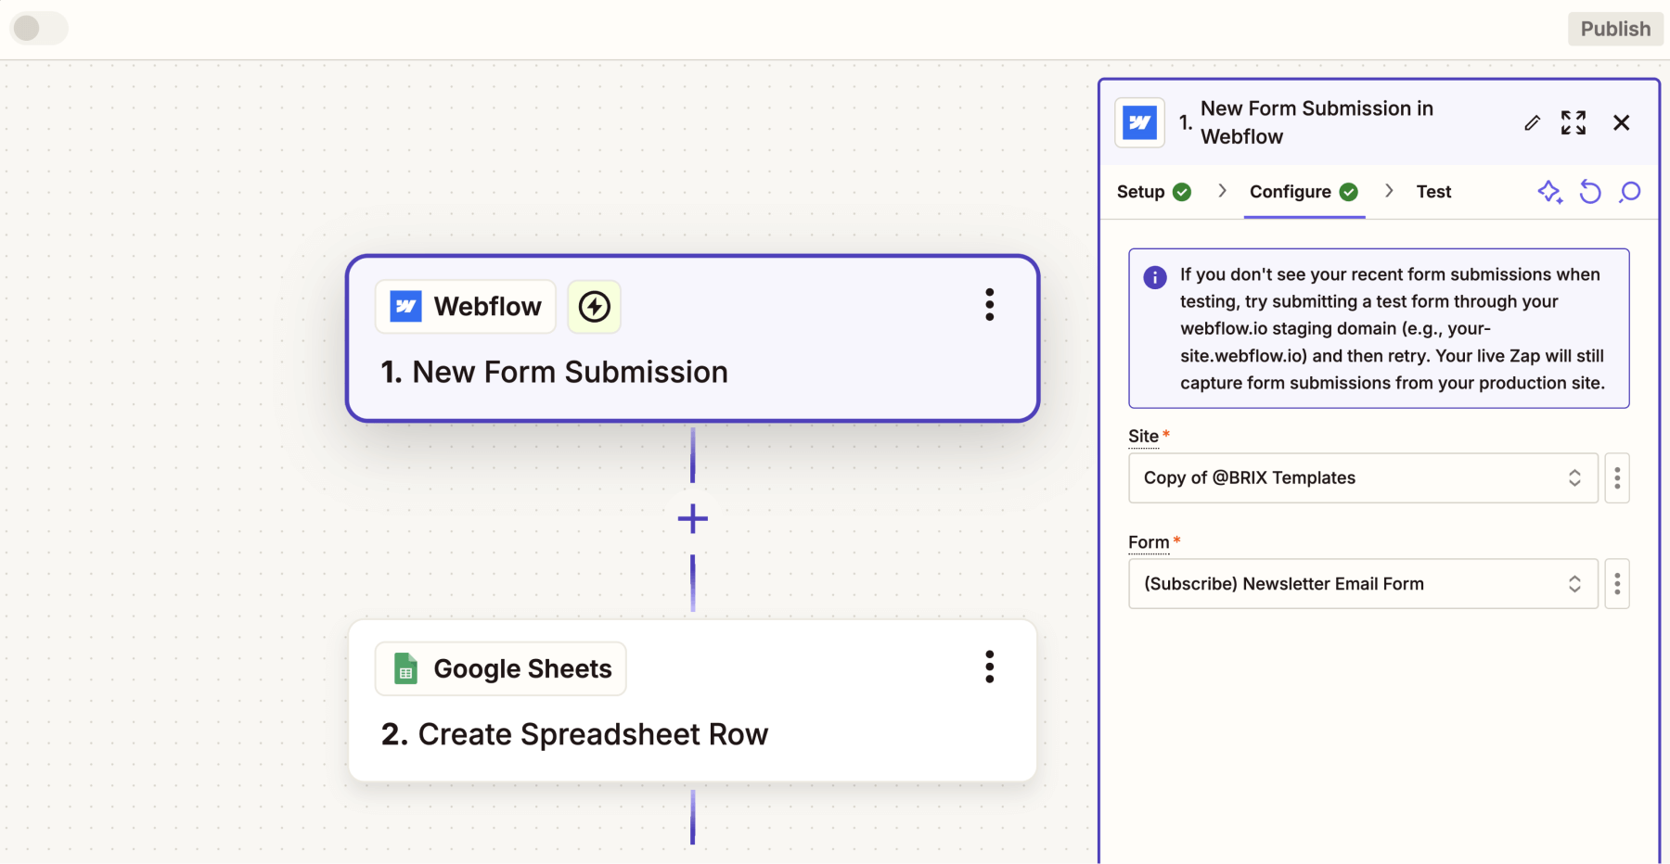Click the Webflow logo in the panel header
This screenshot has height=864, width=1670.
(1139, 122)
